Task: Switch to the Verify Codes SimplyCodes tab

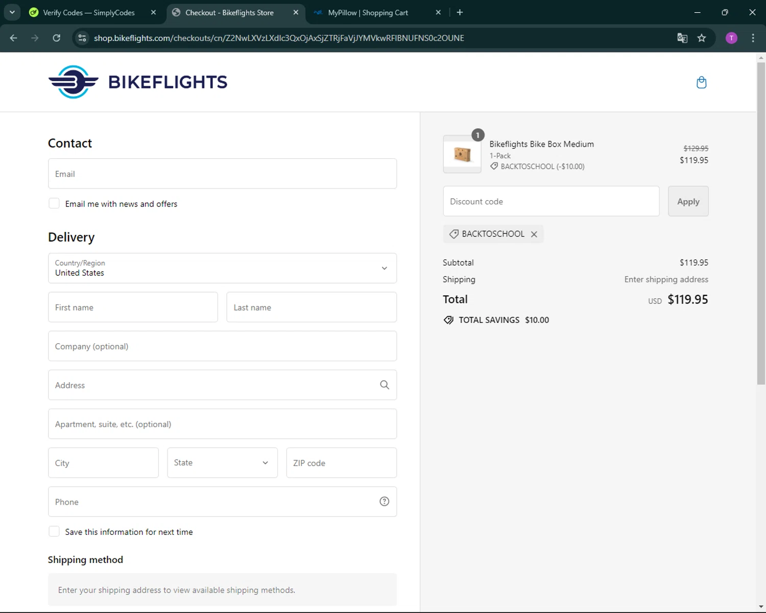Action: tap(93, 12)
